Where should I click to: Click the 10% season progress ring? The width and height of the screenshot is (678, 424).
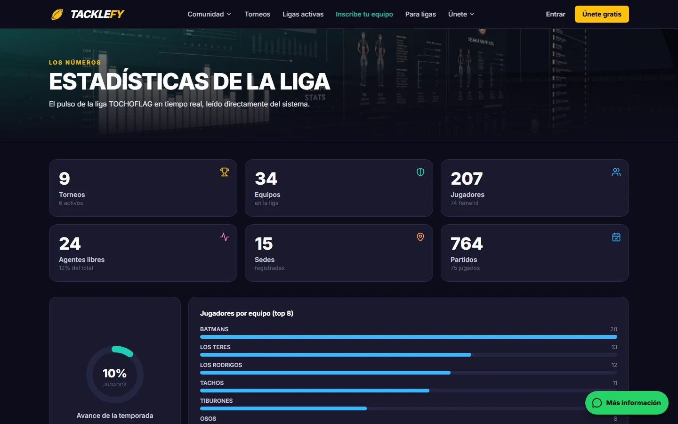tap(115, 375)
